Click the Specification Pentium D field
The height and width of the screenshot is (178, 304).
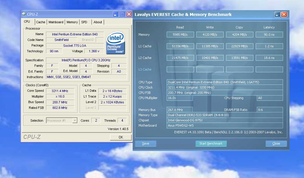[x=86, y=60]
